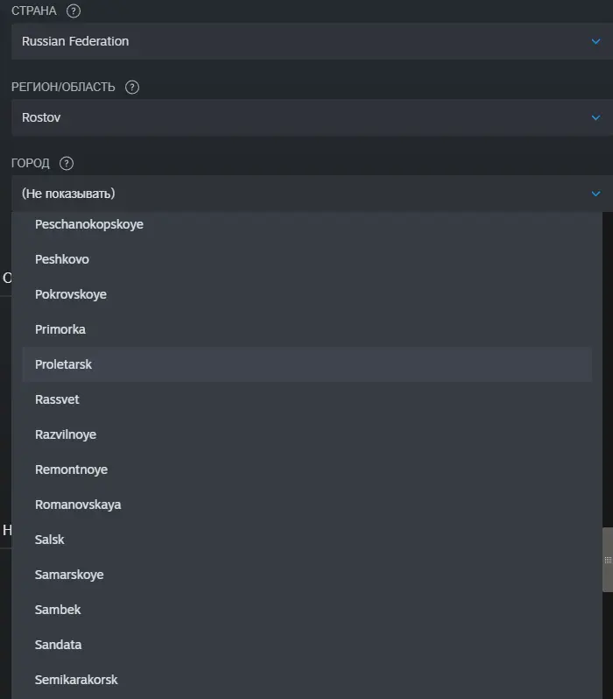Select the Primorka city option

(x=306, y=329)
